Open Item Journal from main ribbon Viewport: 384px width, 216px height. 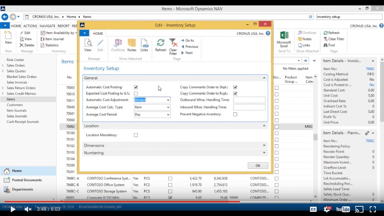pyautogui.click(x=52, y=39)
